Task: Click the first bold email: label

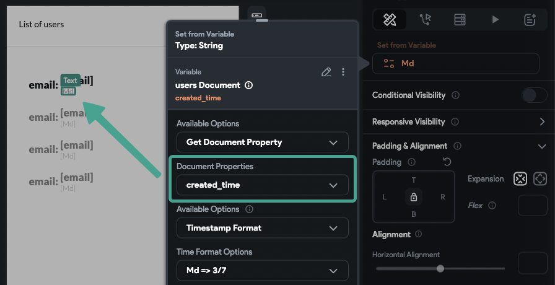Action: pos(43,85)
